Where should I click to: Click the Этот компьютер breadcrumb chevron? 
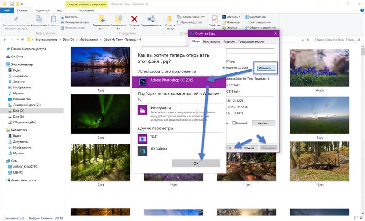[x=60, y=40]
